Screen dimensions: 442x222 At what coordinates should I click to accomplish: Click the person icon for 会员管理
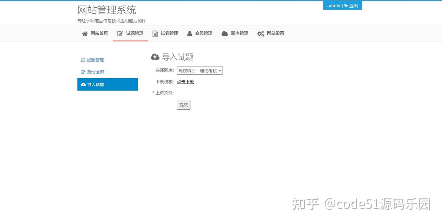click(189, 33)
